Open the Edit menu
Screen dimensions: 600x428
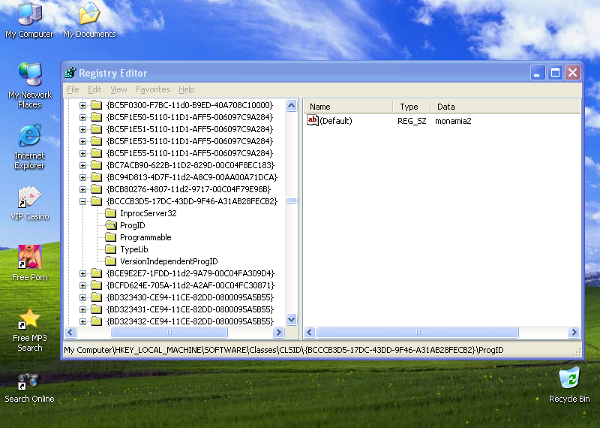pos(94,89)
